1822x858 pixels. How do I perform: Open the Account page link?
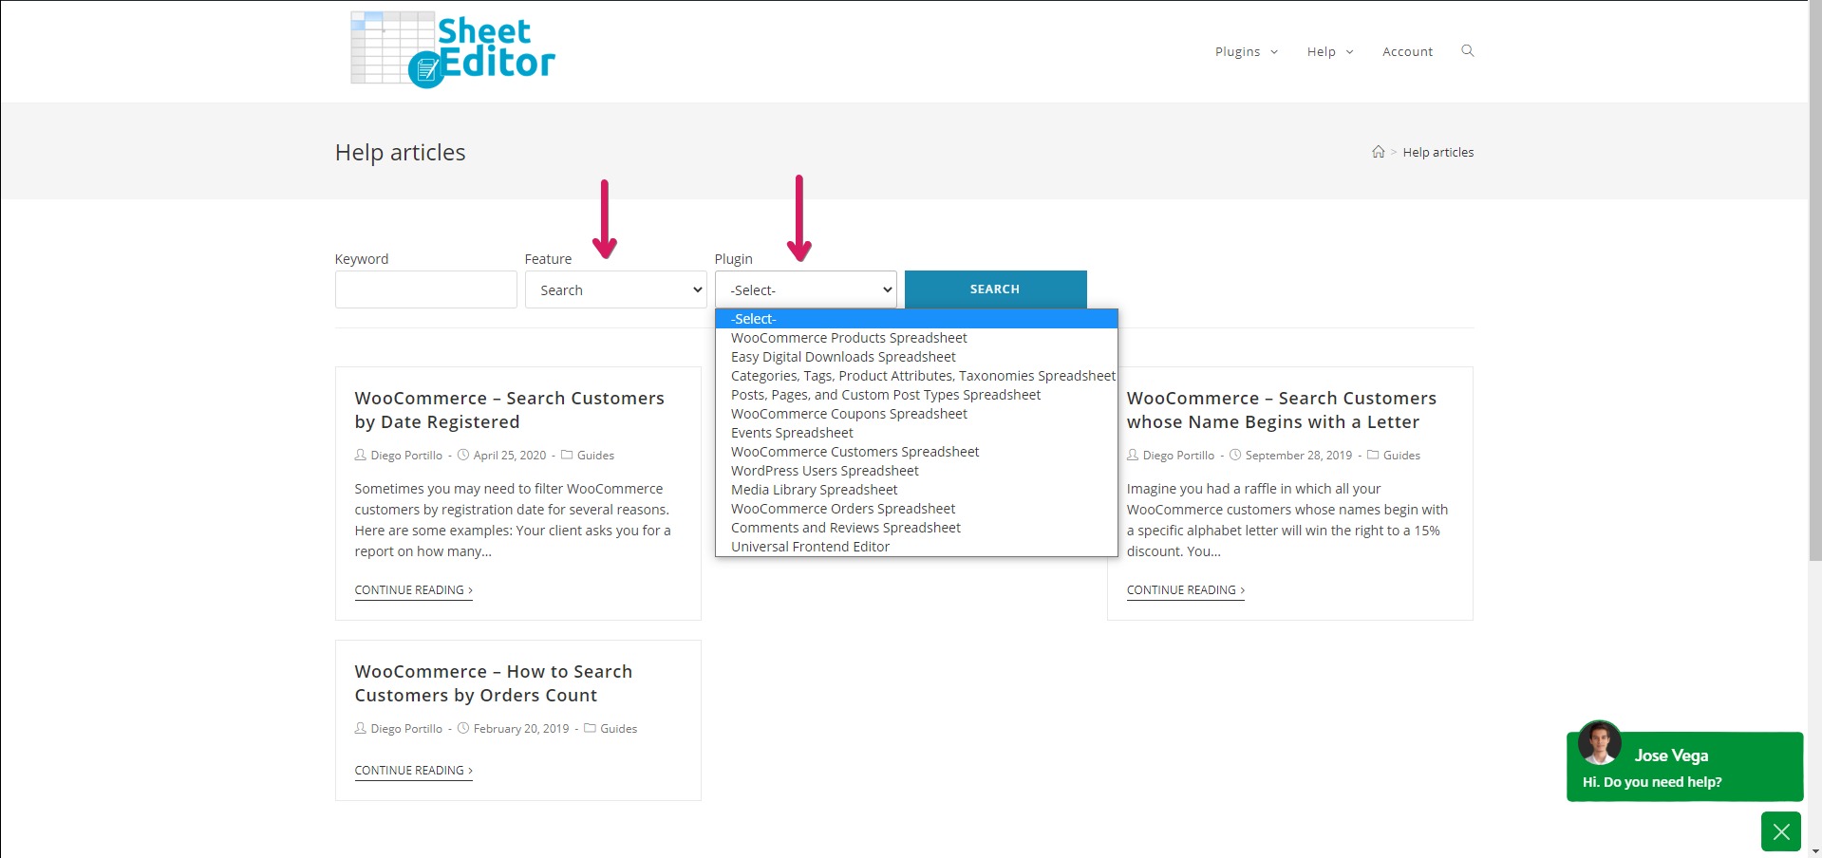point(1407,52)
